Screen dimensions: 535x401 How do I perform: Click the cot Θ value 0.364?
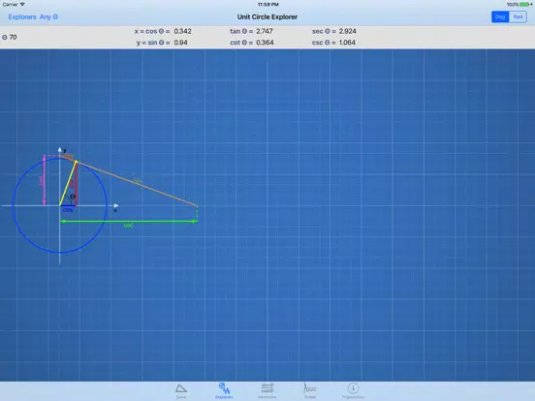click(x=265, y=43)
